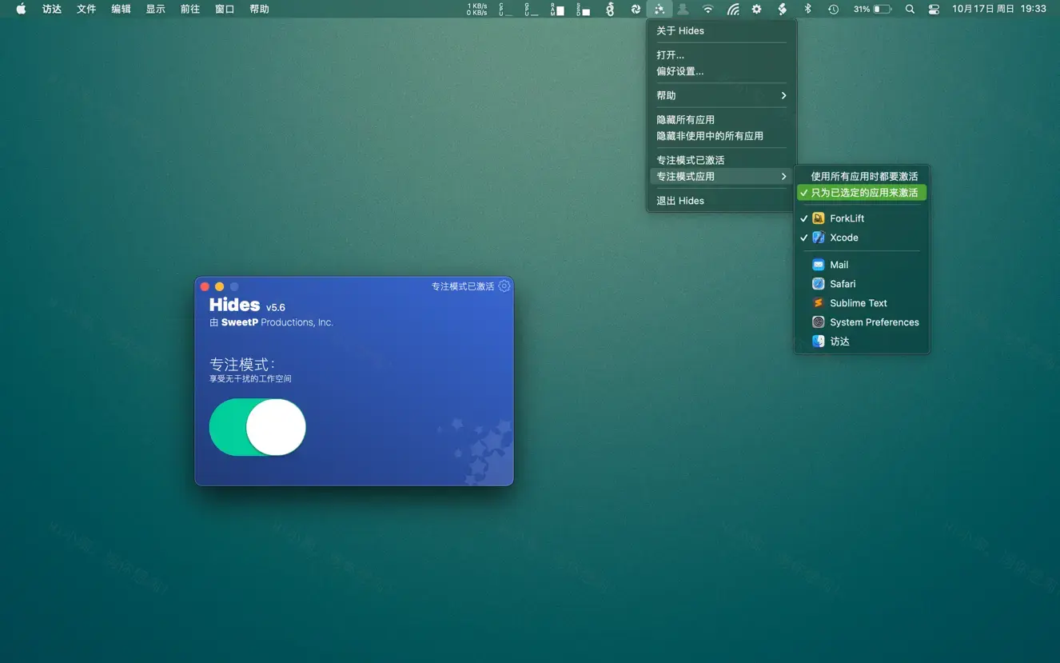The width and height of the screenshot is (1060, 663).
Task: Click 隐藏所有应用 to hide all apps
Action: tap(686, 118)
